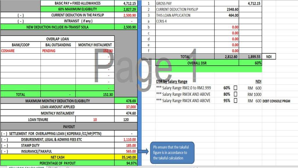The image size is (298, 168).
Task: Tick the 95% debt console checkbox
Action: [235, 101]
